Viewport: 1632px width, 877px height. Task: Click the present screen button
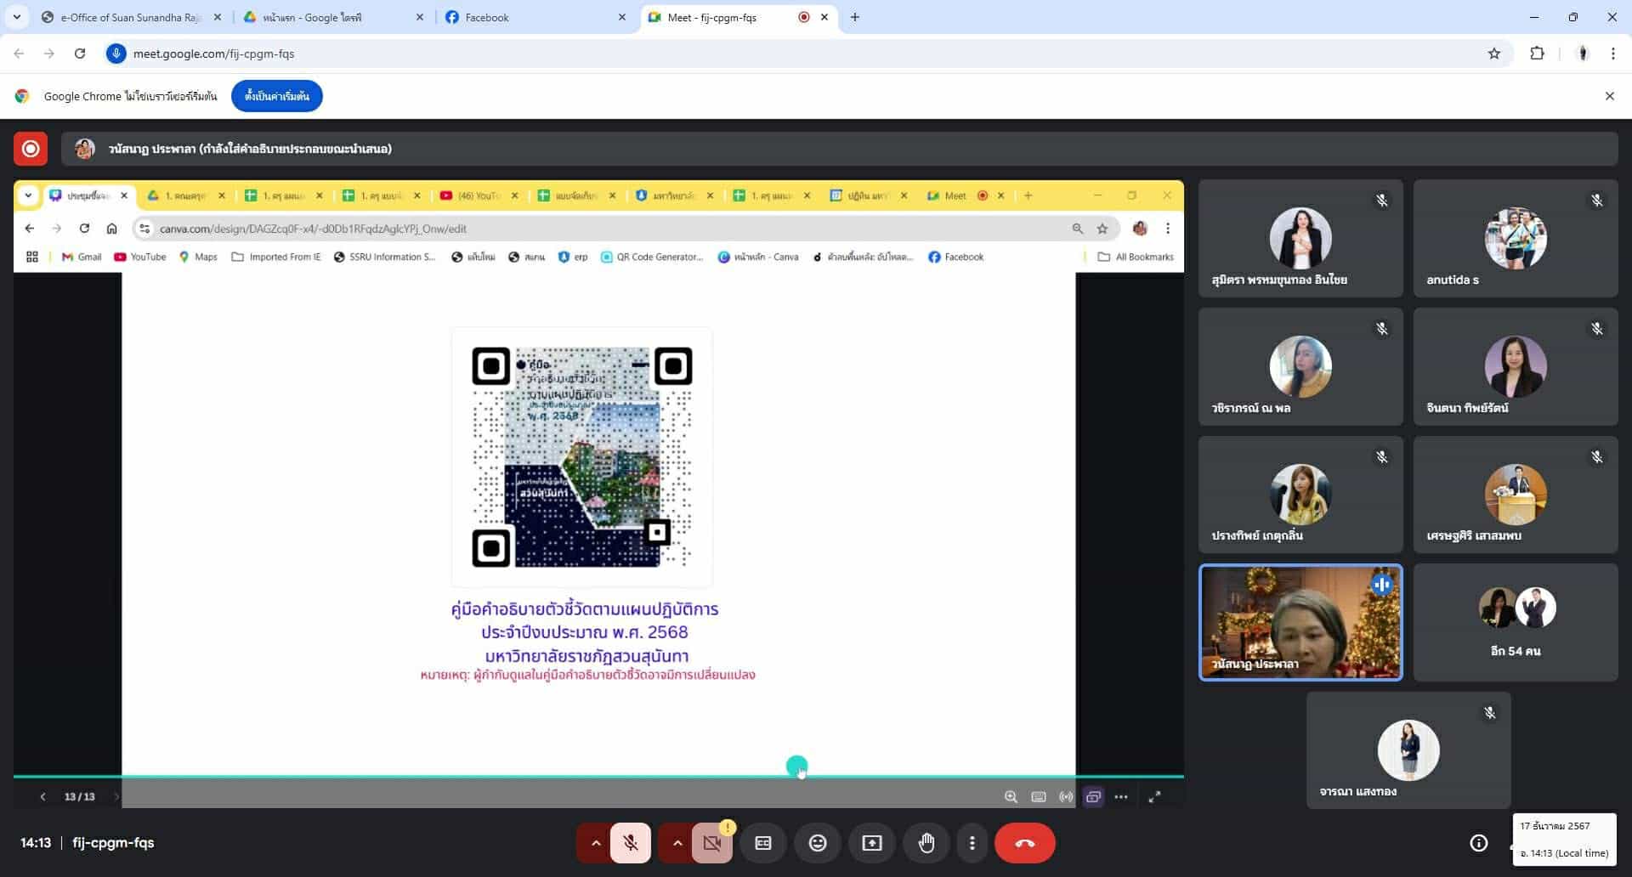[871, 843]
